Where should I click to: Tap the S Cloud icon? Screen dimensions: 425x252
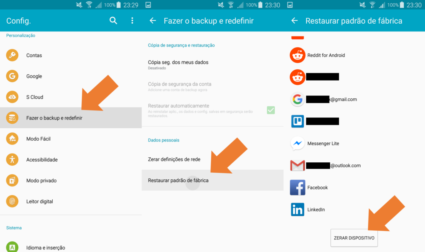[12, 97]
